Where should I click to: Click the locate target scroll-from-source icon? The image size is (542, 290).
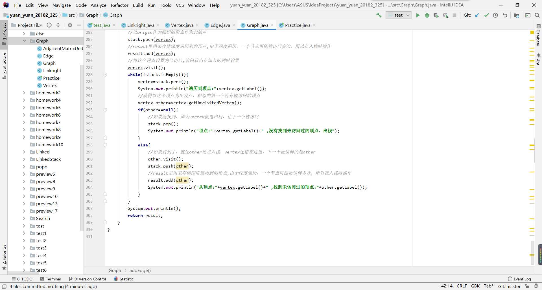click(x=49, y=25)
